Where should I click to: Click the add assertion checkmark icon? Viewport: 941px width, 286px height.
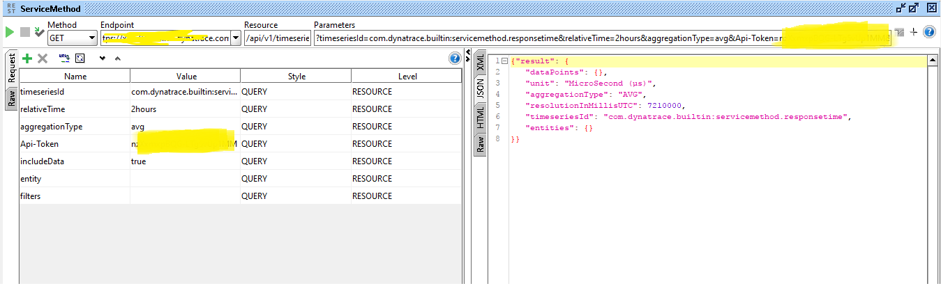click(x=38, y=32)
